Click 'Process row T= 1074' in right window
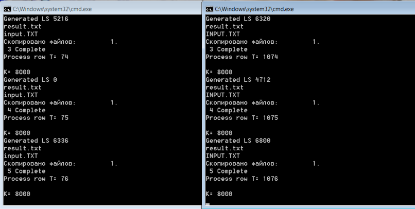 (x=242, y=57)
